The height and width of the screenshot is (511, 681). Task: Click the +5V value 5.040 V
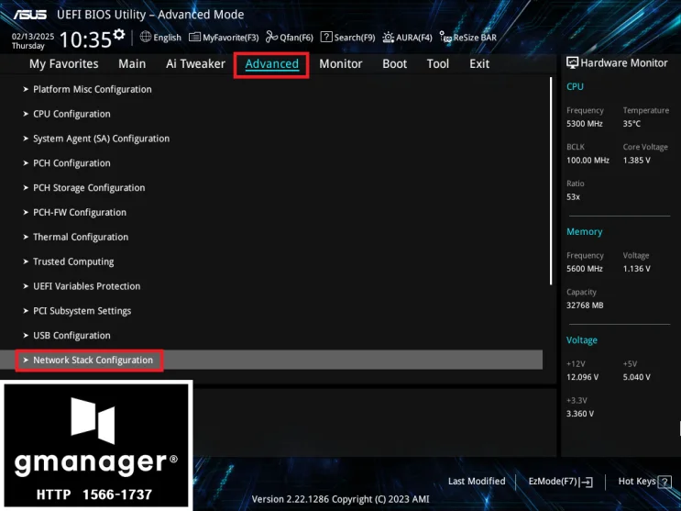[636, 377]
